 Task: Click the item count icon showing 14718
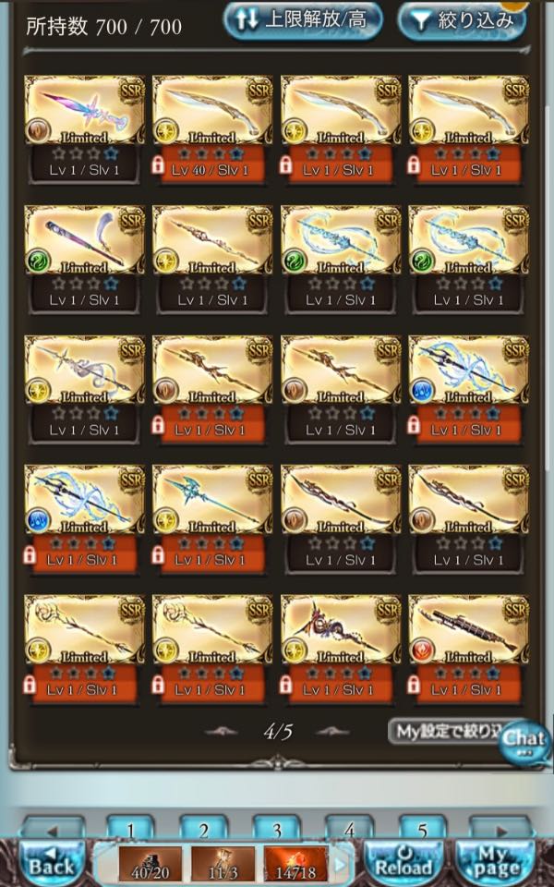295,864
